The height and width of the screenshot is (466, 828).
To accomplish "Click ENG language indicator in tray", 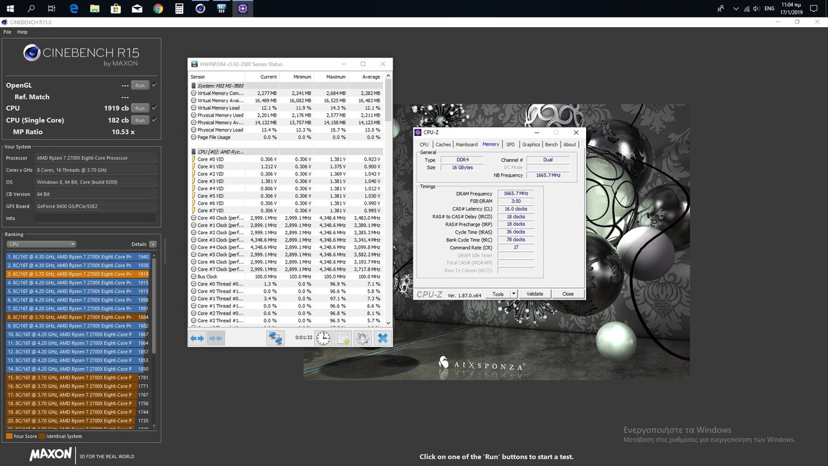I will click(x=769, y=8).
